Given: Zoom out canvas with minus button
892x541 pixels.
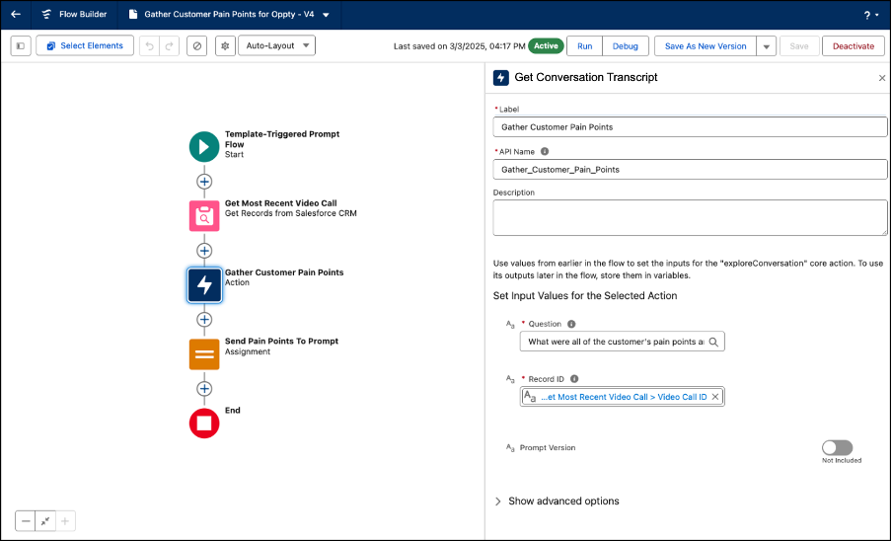Looking at the screenshot, I should point(26,521).
